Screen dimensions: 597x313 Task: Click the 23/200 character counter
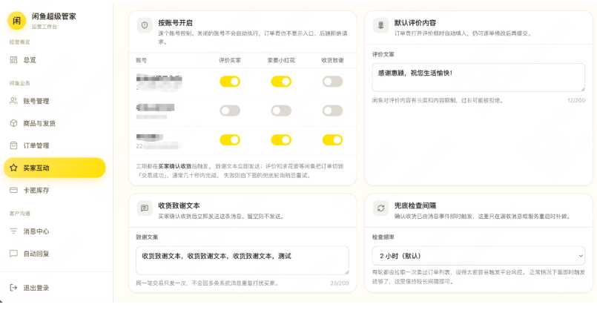coord(340,283)
